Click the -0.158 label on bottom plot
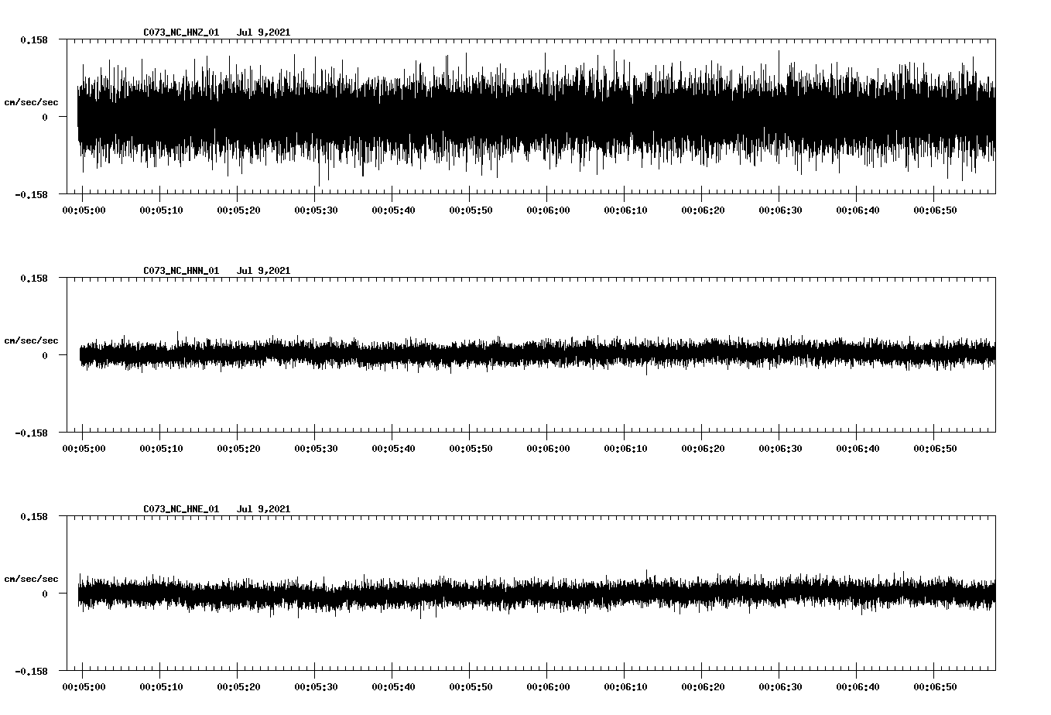Image resolution: width=1051 pixels, height=715 pixels. pyautogui.click(x=30, y=672)
